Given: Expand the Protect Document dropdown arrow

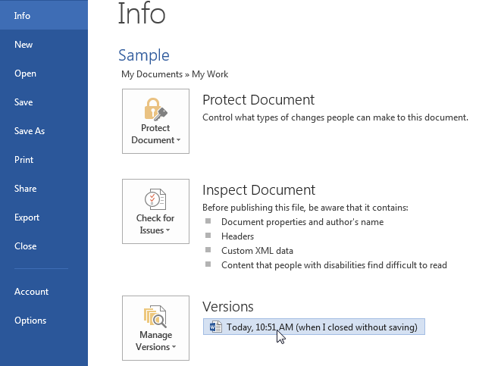Looking at the screenshot, I should tap(178, 140).
